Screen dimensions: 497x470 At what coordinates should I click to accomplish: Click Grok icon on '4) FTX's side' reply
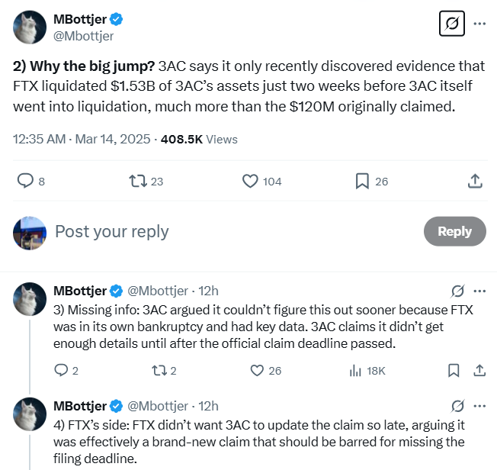(x=458, y=405)
